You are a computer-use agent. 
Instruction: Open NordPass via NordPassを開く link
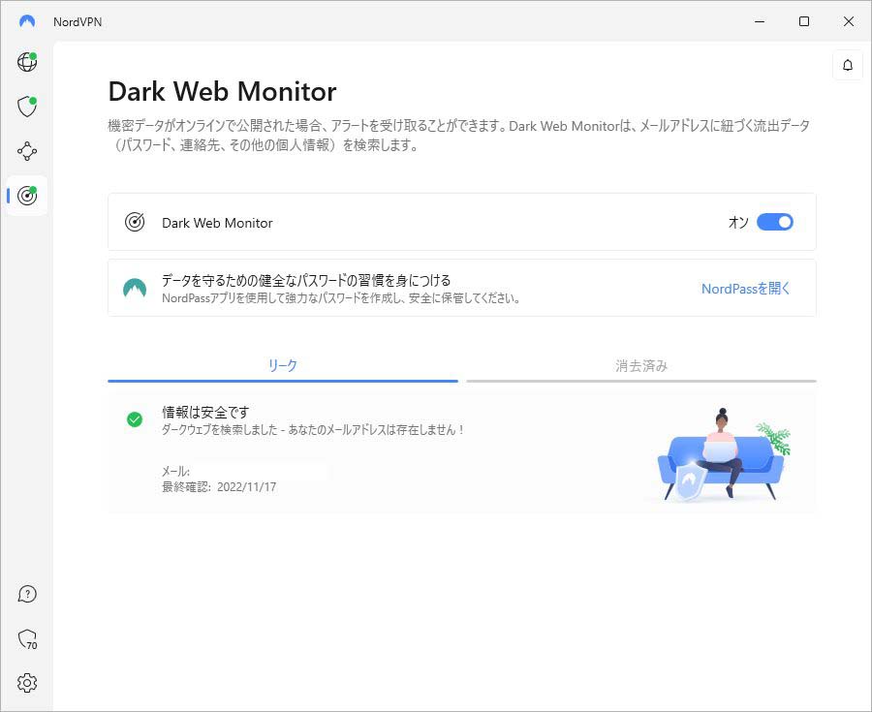746,289
